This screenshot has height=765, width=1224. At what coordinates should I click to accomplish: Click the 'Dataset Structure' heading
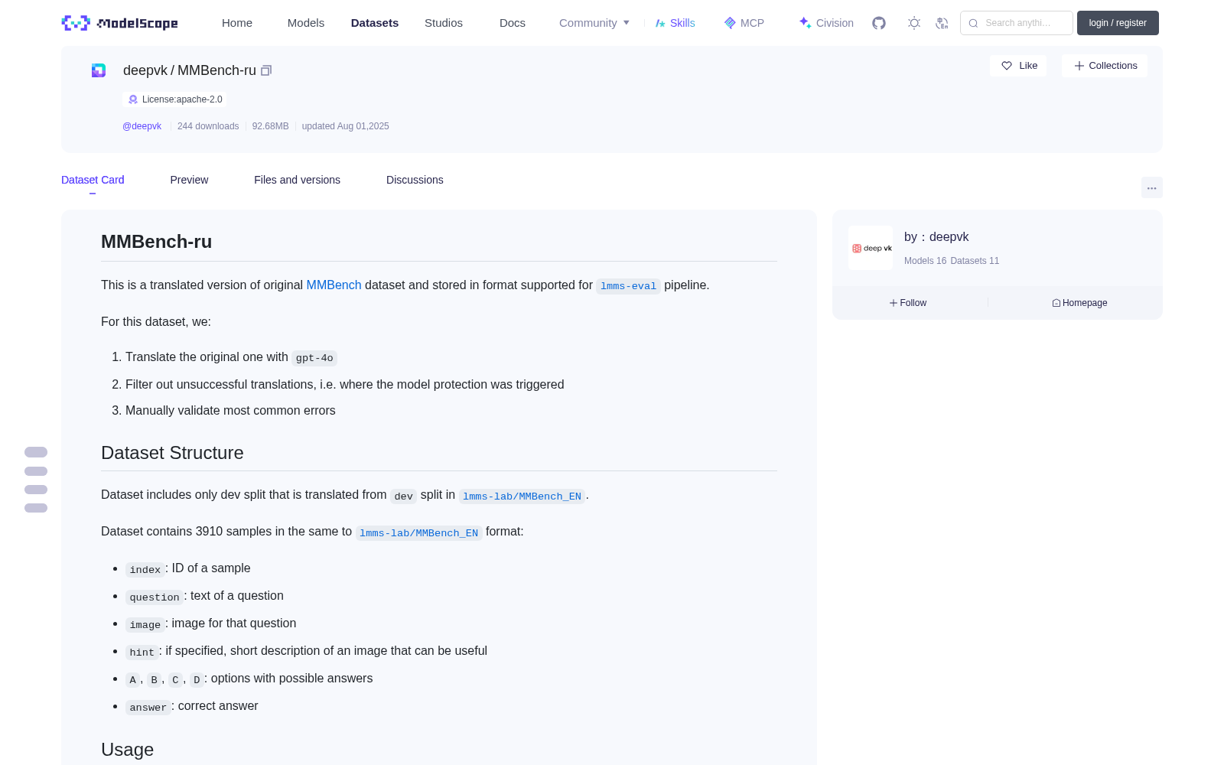[172, 453]
